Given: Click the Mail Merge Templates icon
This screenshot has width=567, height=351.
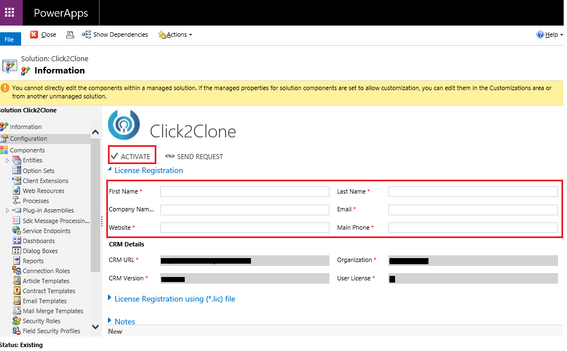Looking at the screenshot, I should [x=17, y=310].
